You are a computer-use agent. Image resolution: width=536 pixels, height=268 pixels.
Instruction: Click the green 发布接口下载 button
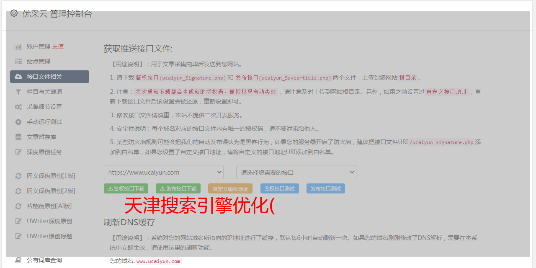(178, 188)
